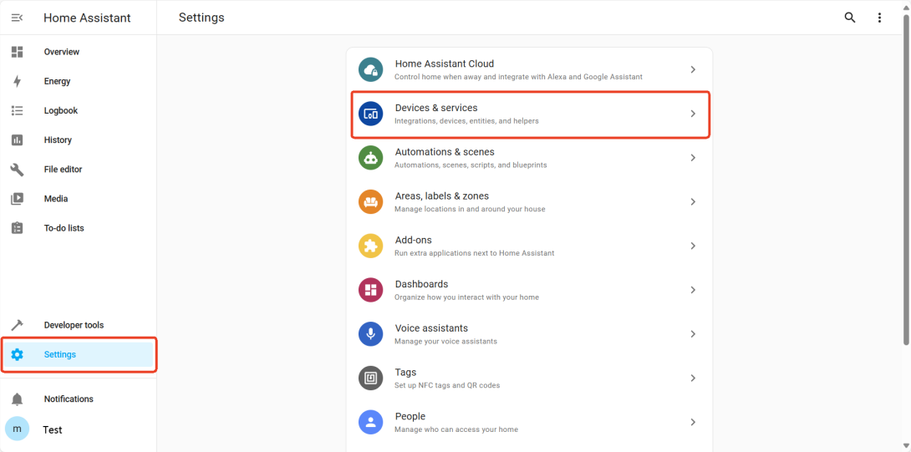Viewport: 911px width, 452px height.
Task: Open Voice assistants settings
Action: 529,334
